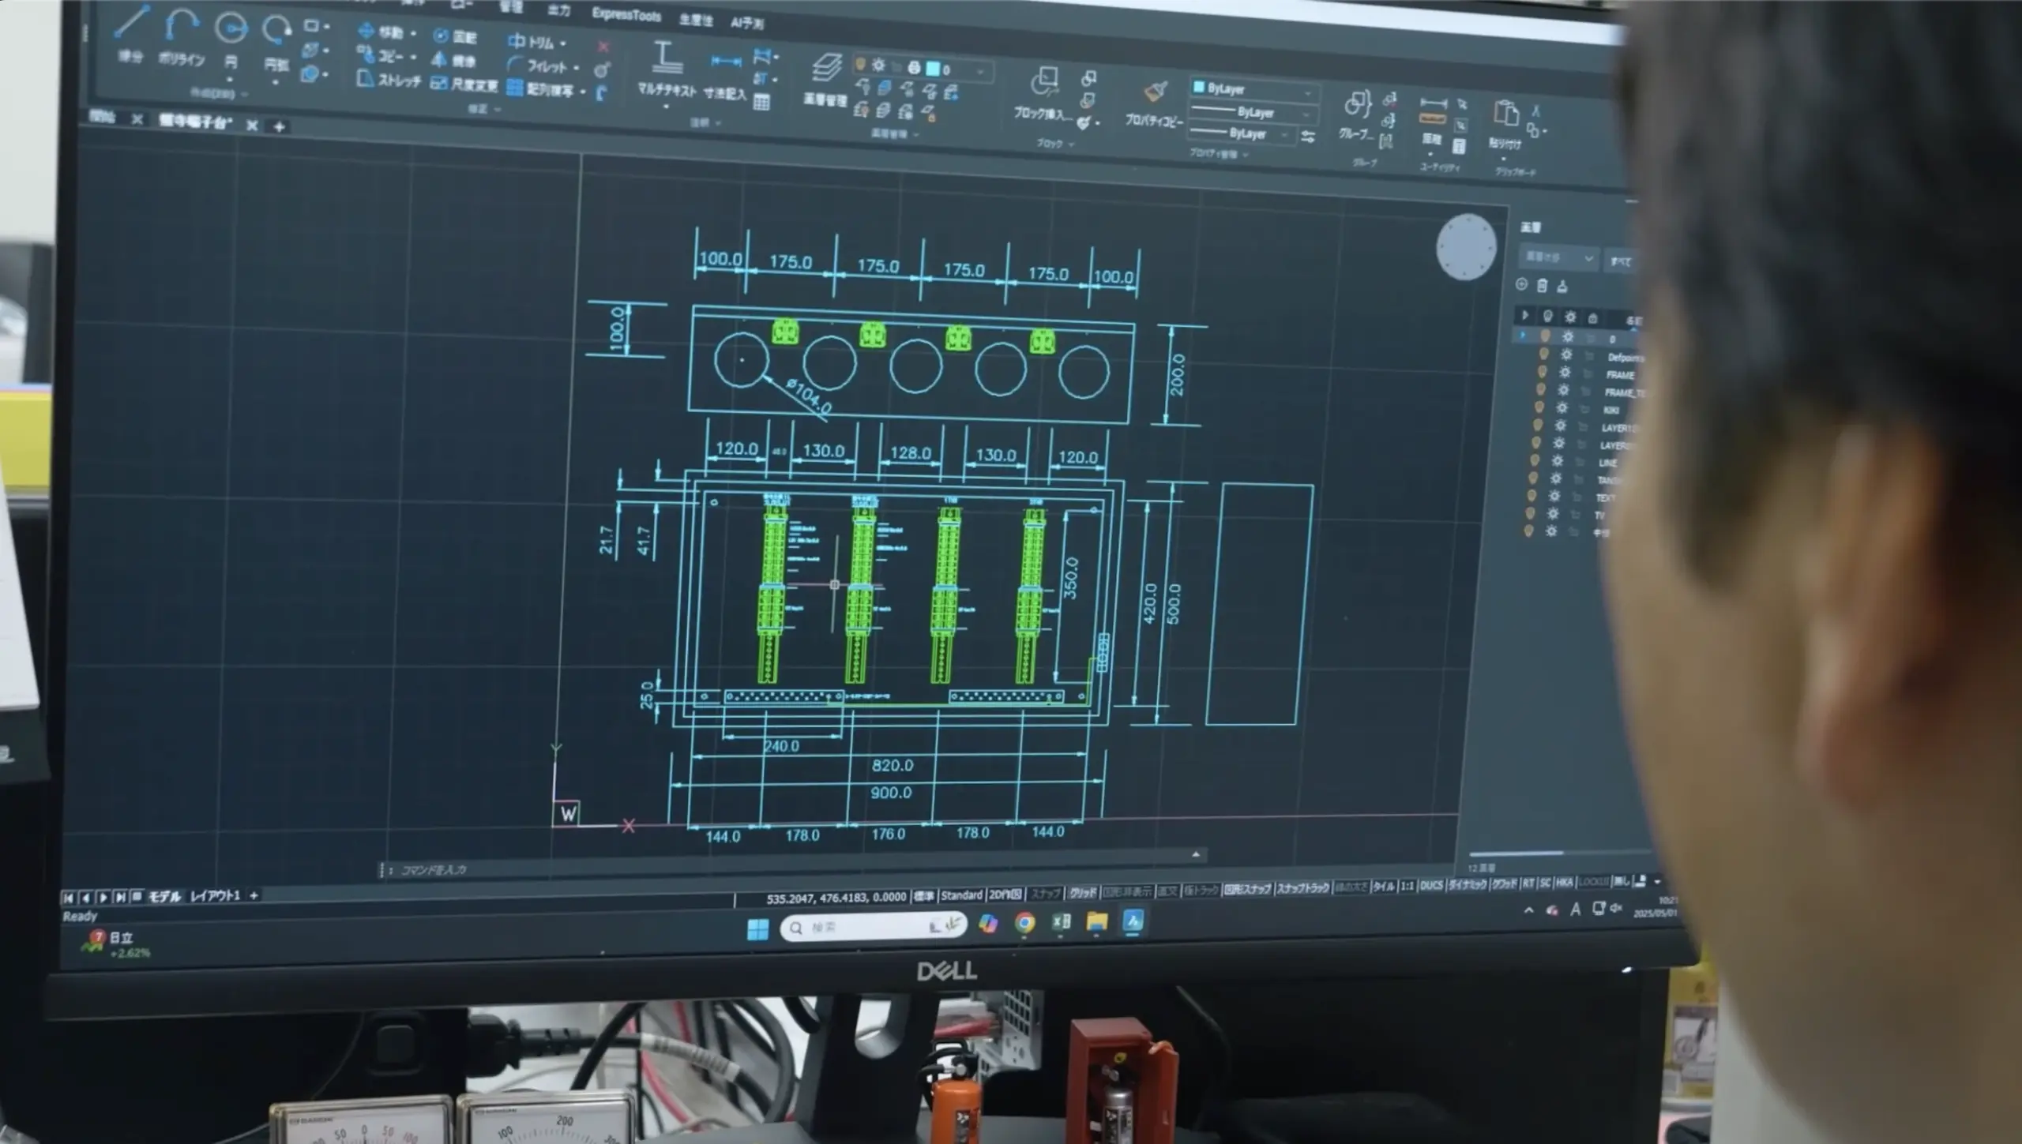Click new layer icon in layer panel
This screenshot has height=1144, width=2022.
pyautogui.click(x=1521, y=284)
